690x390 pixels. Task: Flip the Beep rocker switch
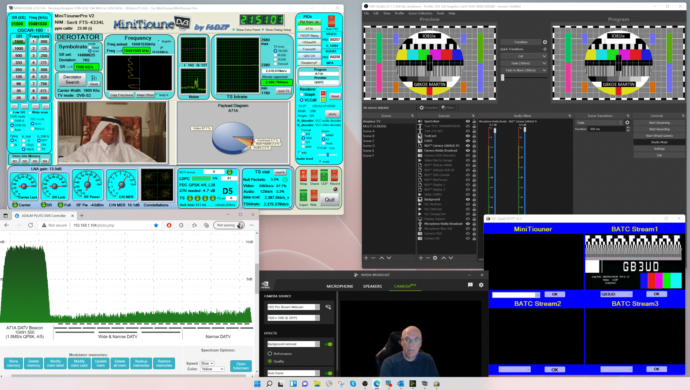coord(303,175)
